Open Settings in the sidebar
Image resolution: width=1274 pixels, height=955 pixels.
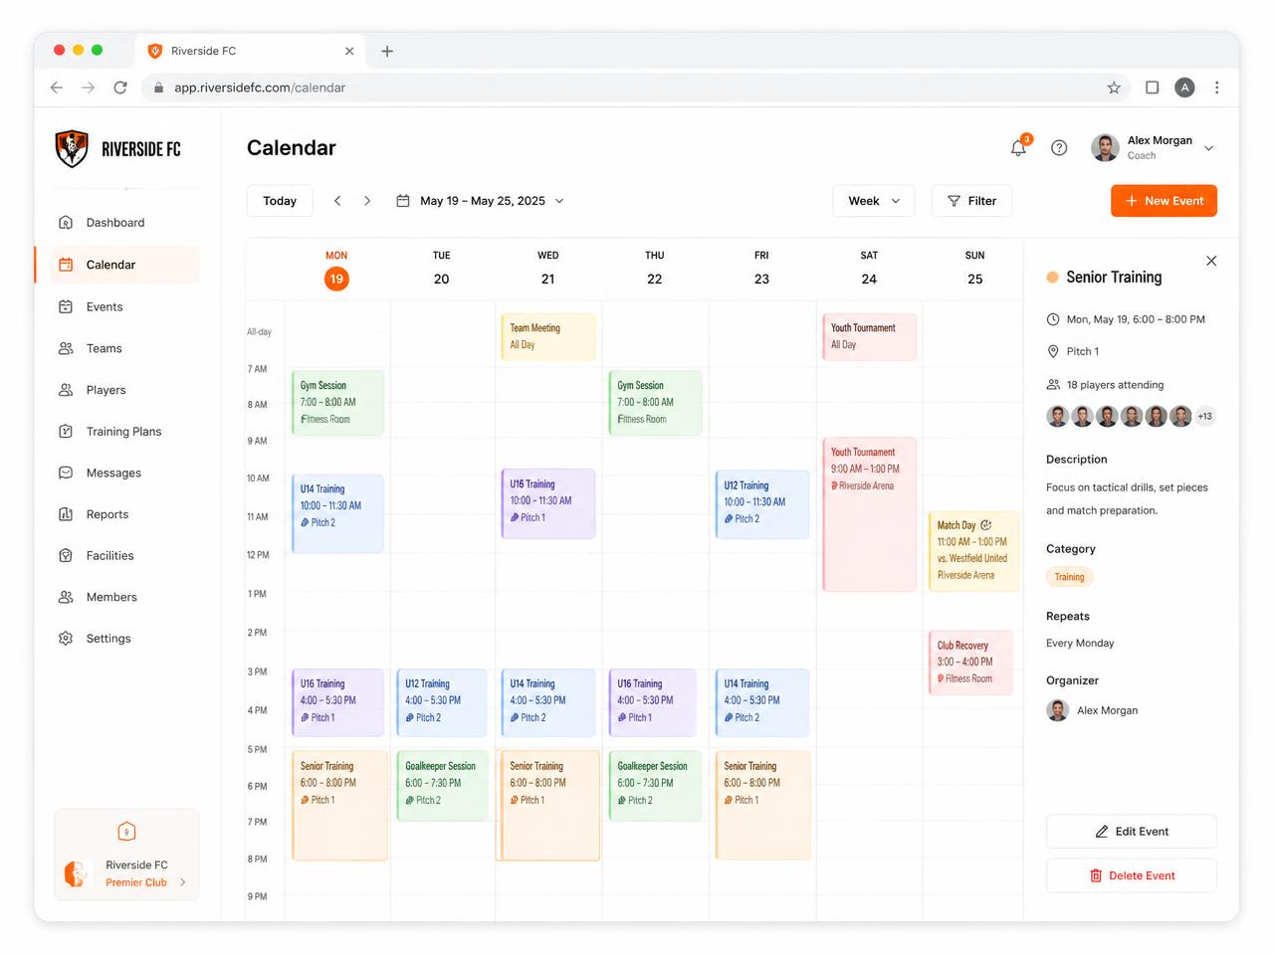tap(124, 639)
